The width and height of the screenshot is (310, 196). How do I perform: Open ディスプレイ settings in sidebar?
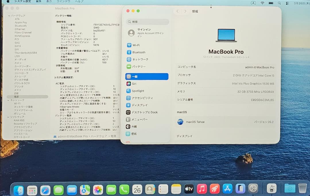coord(147,105)
